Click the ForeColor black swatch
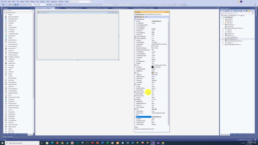Screen dimensions: 258x145 point(152,67)
